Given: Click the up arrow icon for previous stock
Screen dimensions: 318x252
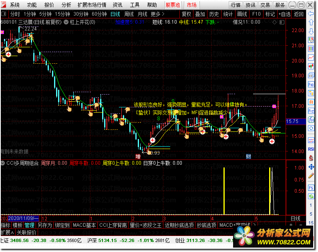Looking at the screenshot, I should click(x=311, y=22).
